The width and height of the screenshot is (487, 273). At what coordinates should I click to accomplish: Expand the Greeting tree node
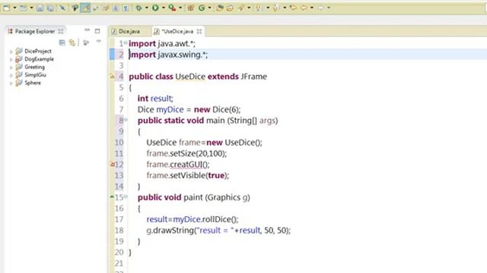tap(11, 67)
